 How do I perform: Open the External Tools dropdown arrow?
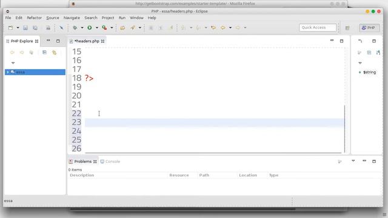[112, 28]
